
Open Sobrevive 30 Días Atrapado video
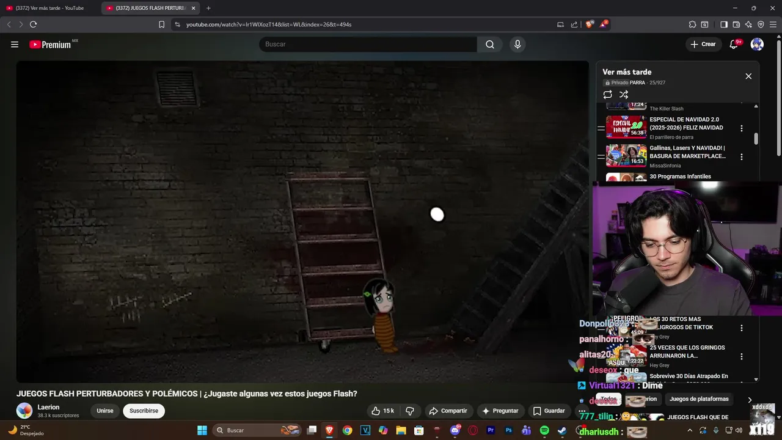pos(689,376)
